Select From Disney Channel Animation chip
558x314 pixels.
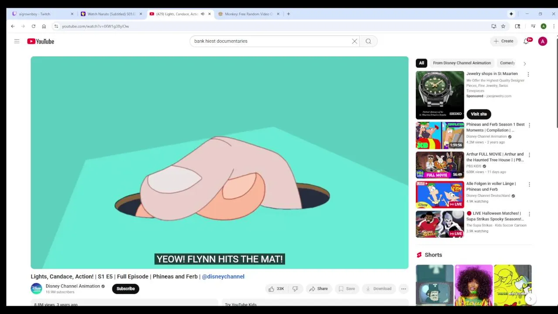pos(462,63)
